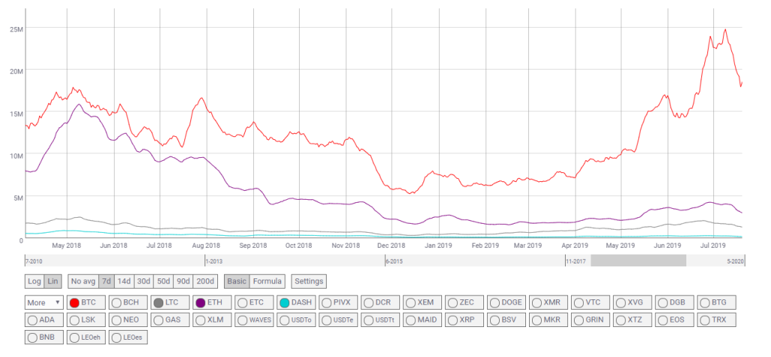Select the 50d moving average
Image resolution: width=771 pixels, height=357 pixels.
pyautogui.click(x=163, y=281)
